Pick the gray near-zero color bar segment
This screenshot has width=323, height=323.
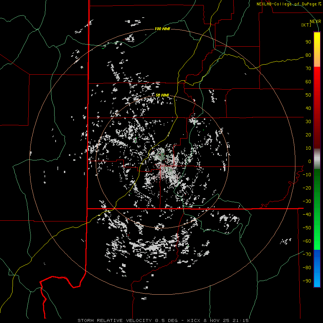(x=317, y=159)
